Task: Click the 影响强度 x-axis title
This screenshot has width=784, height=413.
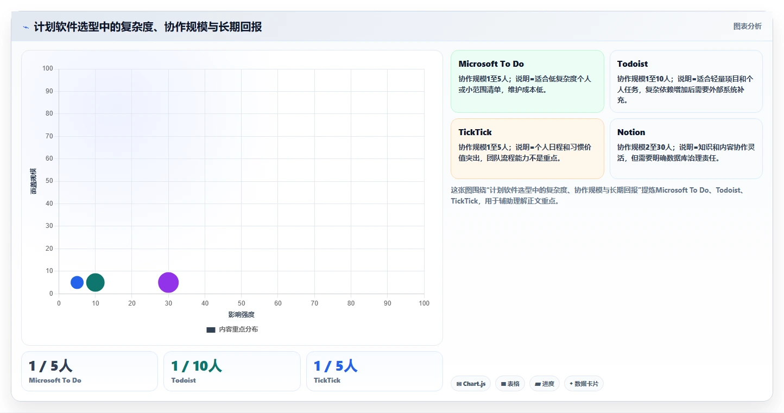Action: pyautogui.click(x=241, y=315)
